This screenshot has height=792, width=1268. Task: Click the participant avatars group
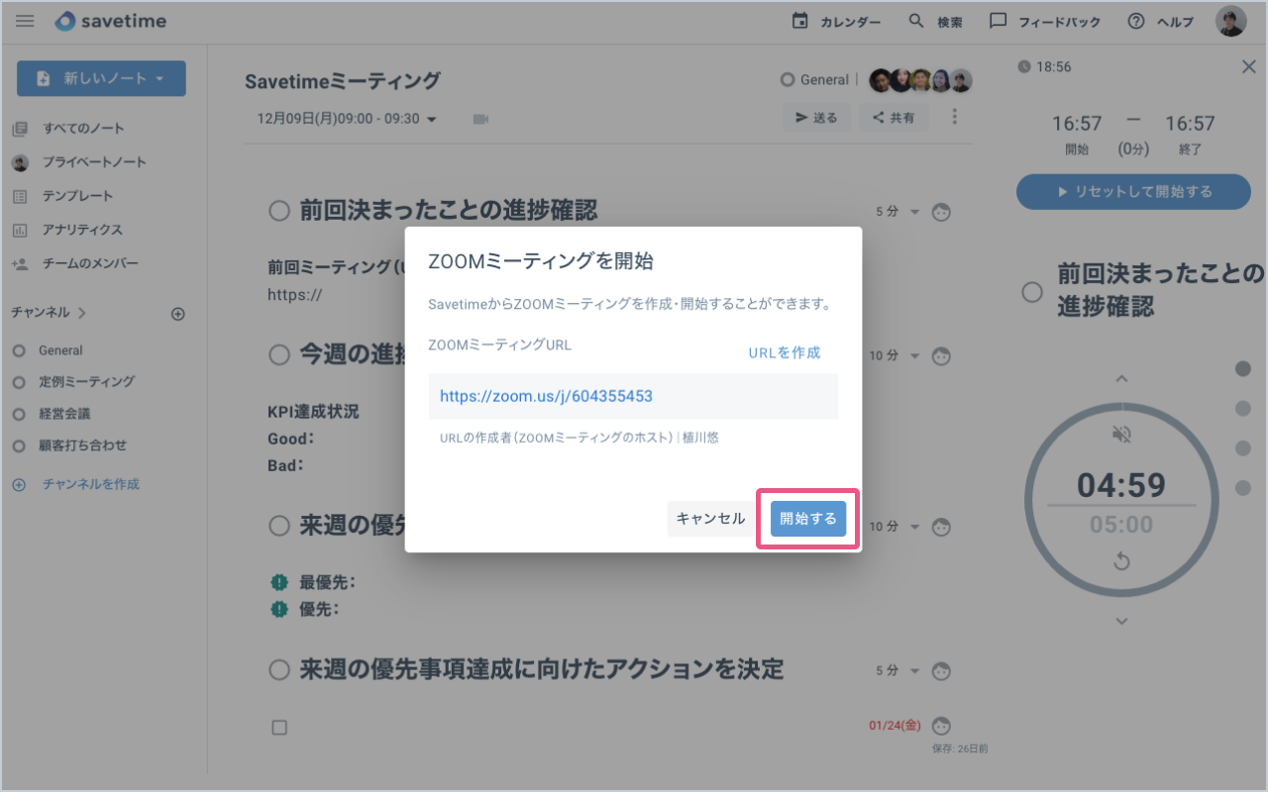click(x=920, y=80)
